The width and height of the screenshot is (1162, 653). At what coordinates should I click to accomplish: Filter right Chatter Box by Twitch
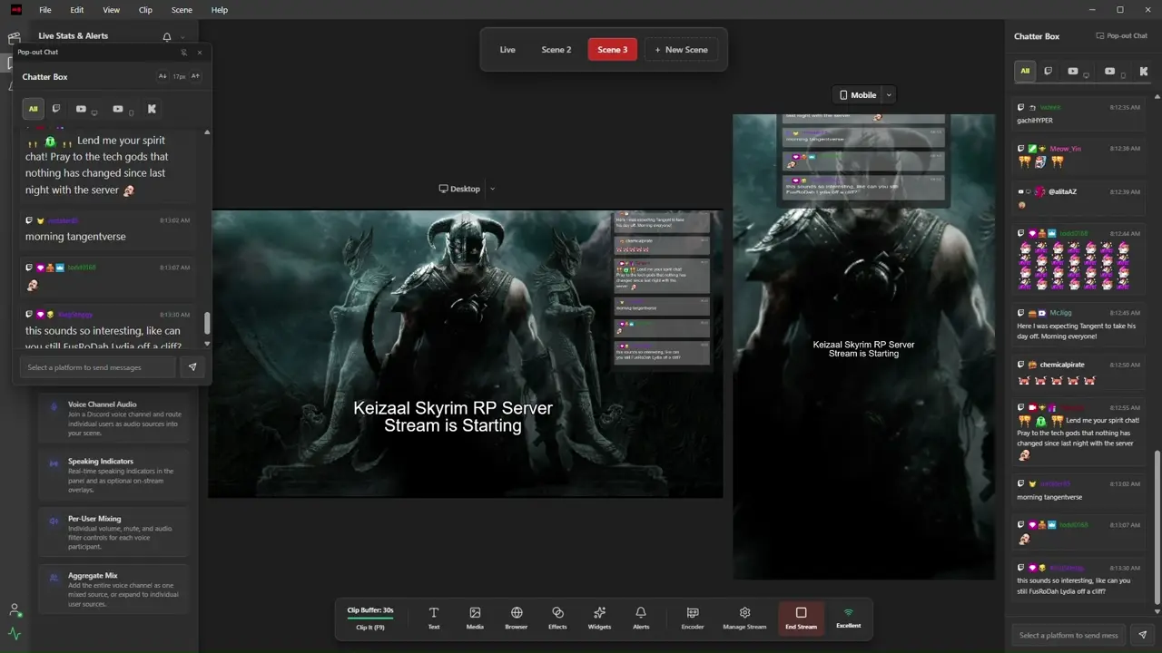(x=1049, y=71)
